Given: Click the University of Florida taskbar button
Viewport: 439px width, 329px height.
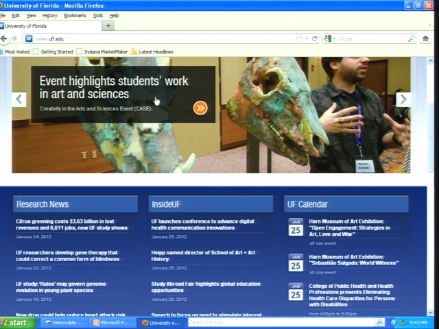Looking at the screenshot, I should [x=161, y=323].
